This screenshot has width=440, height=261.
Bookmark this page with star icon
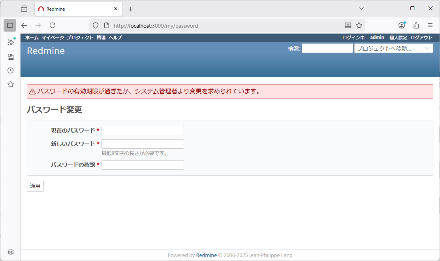359,25
